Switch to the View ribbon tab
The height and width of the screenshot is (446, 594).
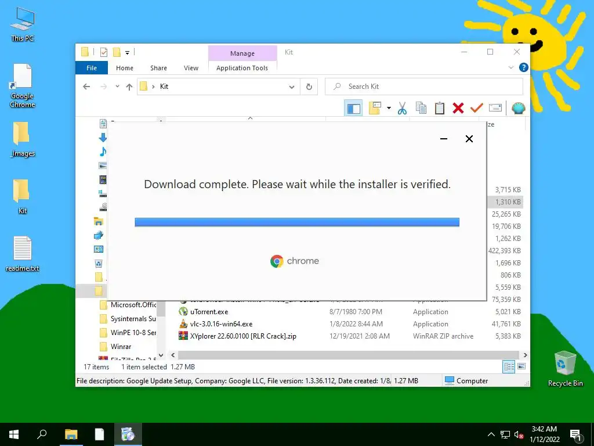pos(191,68)
